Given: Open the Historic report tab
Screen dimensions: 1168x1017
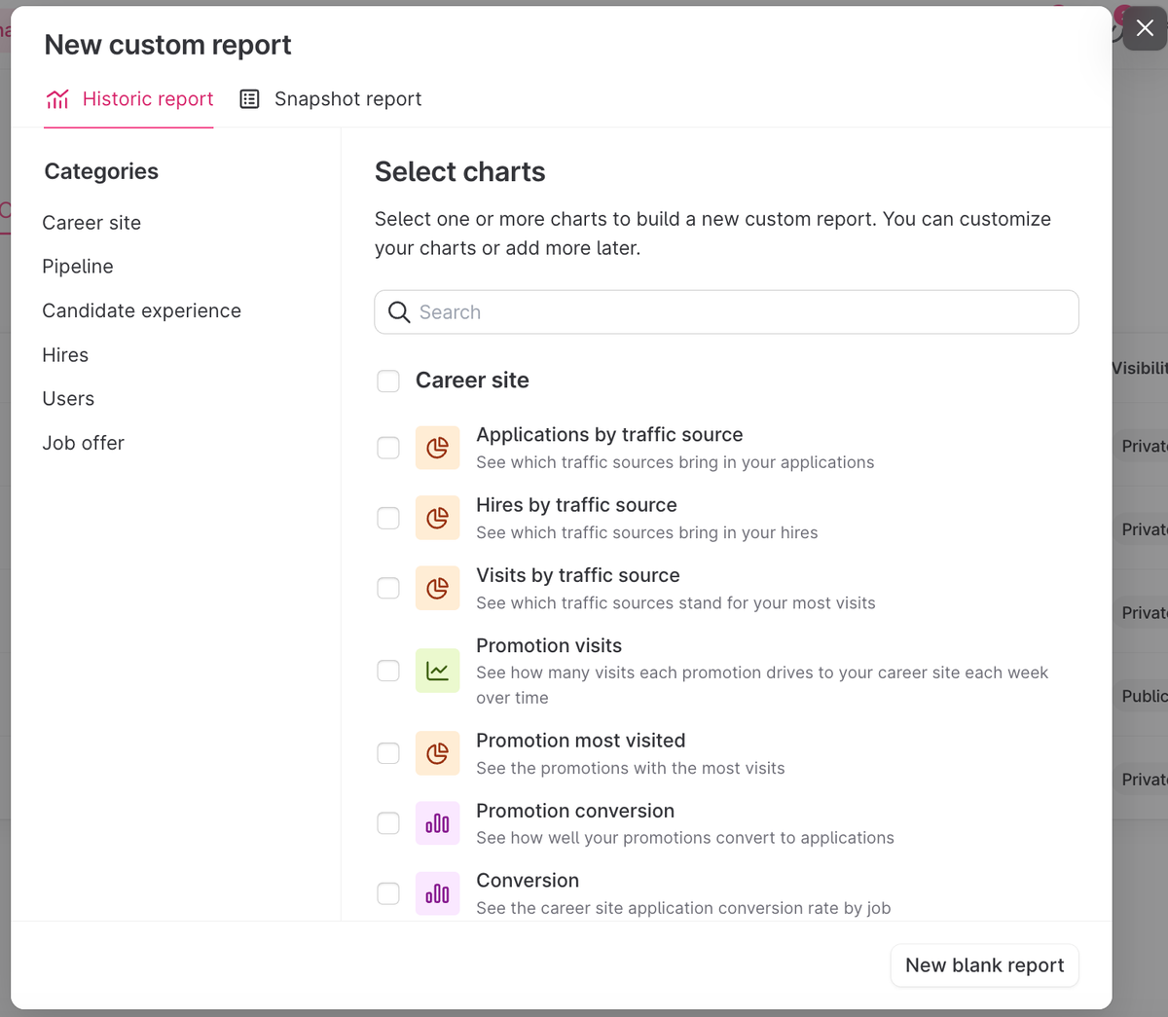Looking at the screenshot, I should (129, 99).
